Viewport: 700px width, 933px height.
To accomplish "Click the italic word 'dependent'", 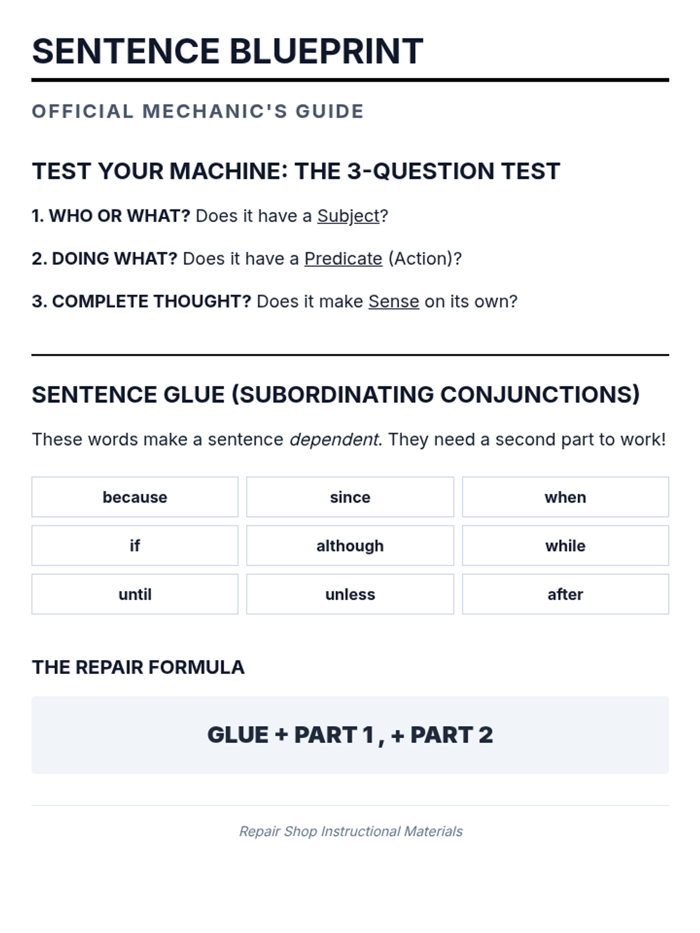I will click(334, 439).
